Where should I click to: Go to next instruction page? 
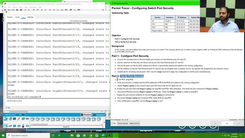point(239,123)
